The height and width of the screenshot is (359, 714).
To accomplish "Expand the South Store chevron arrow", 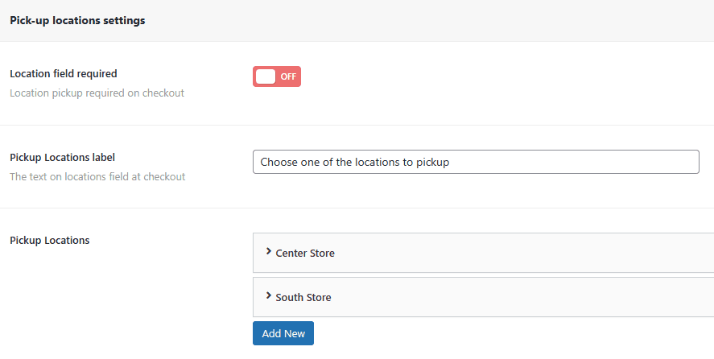I will pos(268,296).
